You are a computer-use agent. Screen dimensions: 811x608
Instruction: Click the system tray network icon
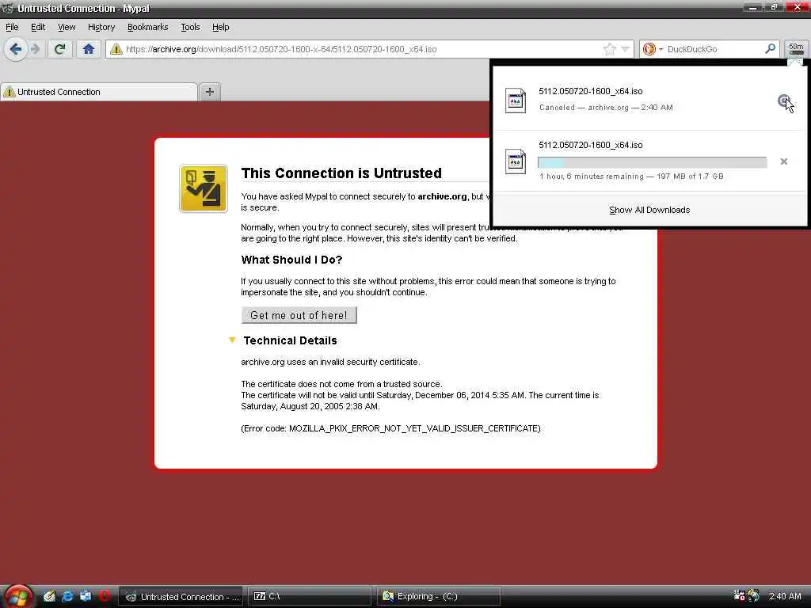click(x=739, y=595)
